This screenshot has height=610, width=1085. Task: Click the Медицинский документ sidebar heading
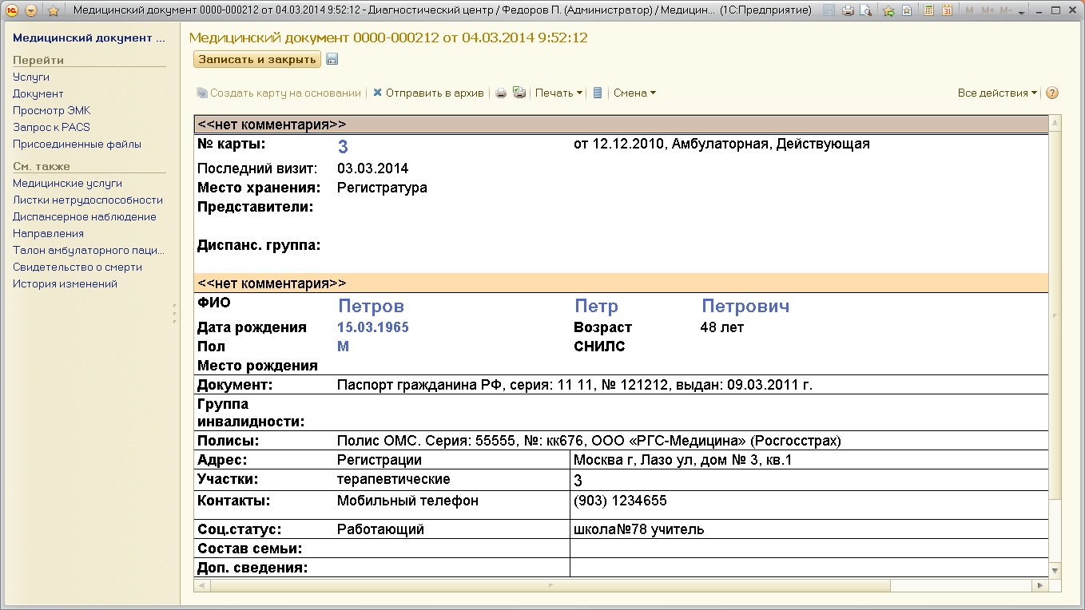(89, 38)
